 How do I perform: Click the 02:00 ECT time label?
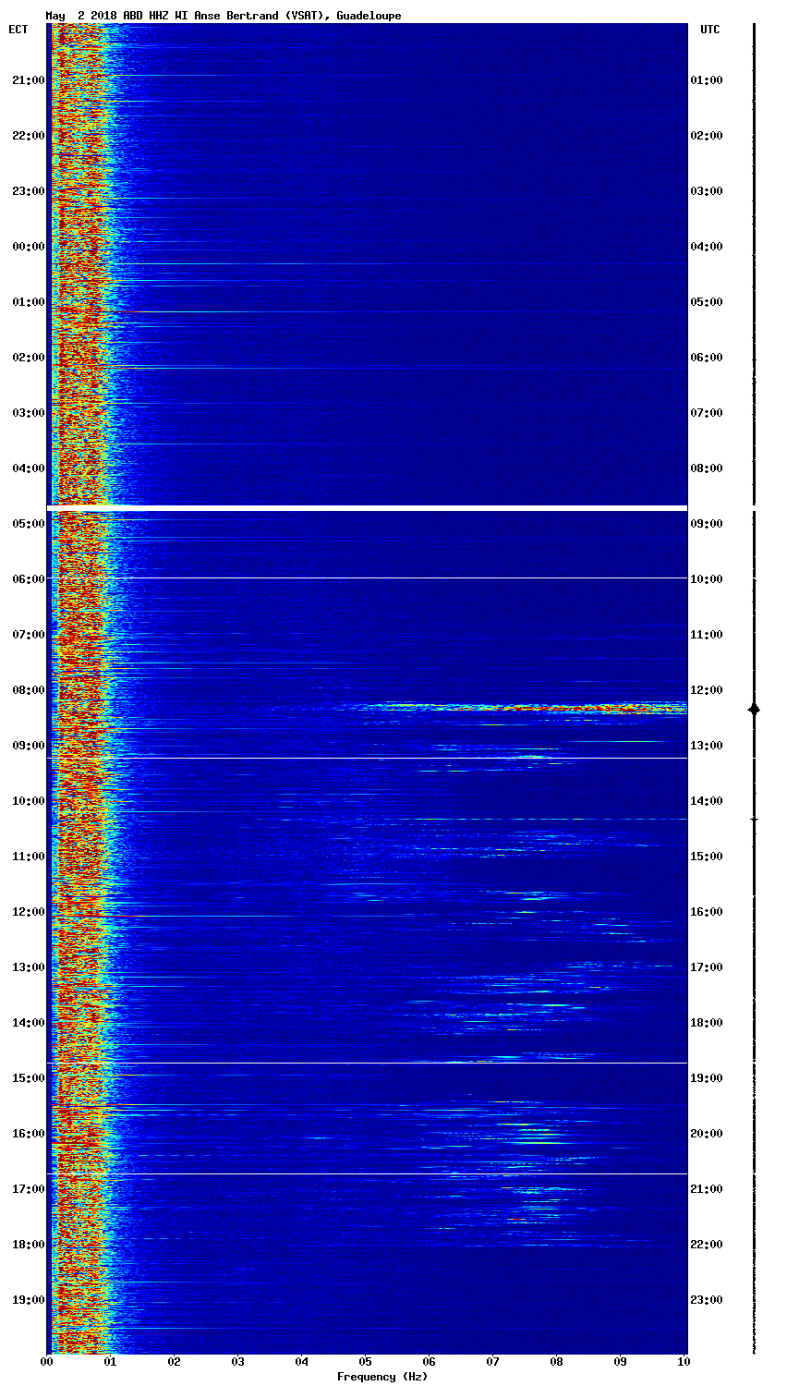(28, 358)
